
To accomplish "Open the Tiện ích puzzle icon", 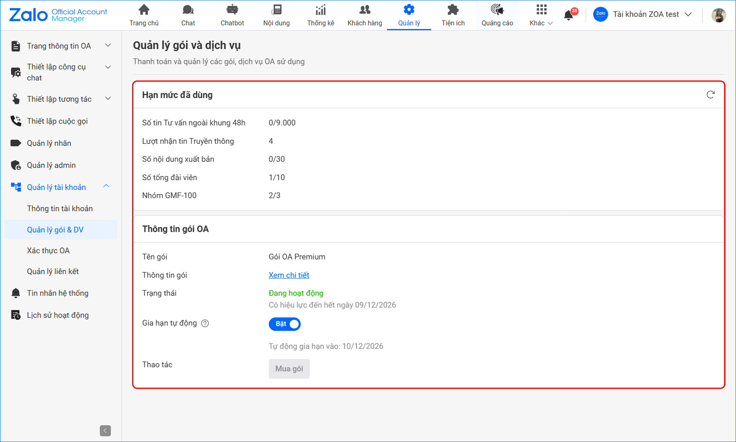I will (x=453, y=10).
